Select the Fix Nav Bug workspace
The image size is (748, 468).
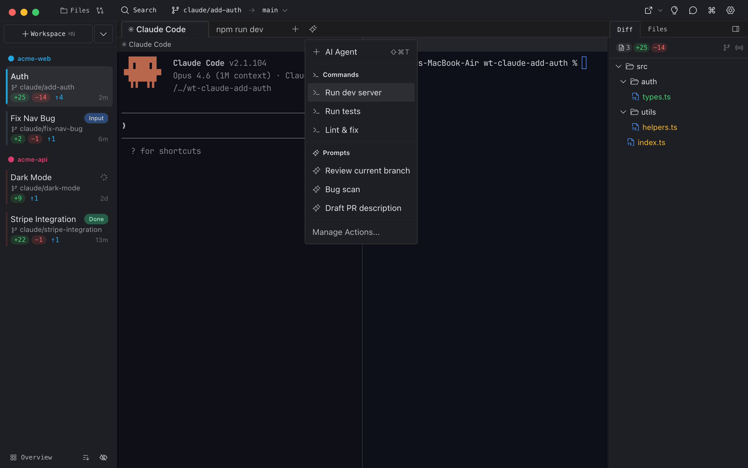coord(59,128)
